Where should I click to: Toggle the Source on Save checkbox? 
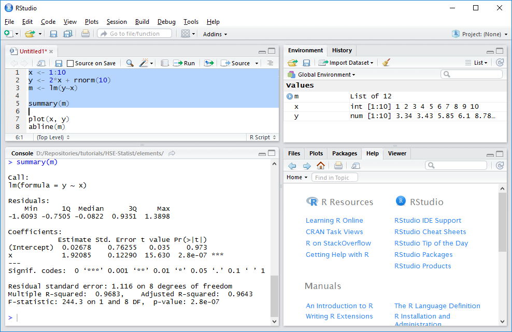(x=70, y=63)
